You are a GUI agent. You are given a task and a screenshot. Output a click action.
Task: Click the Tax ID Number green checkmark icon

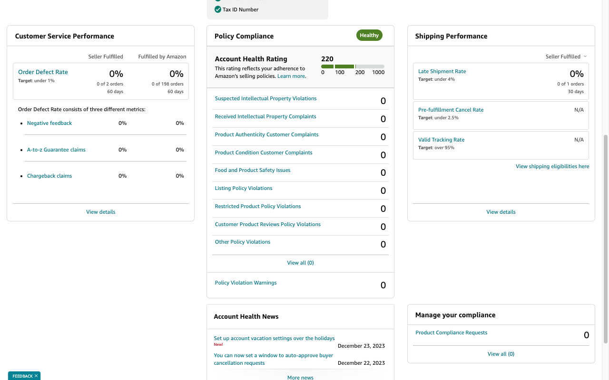pos(218,9)
